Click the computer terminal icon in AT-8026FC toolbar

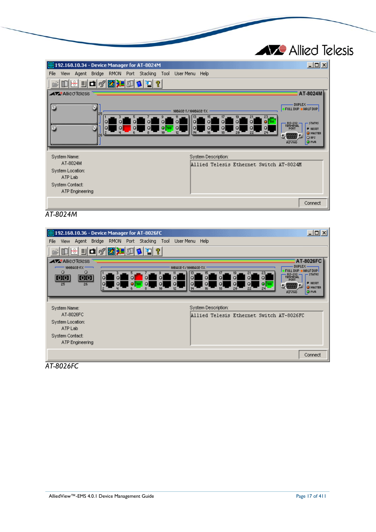(149, 251)
